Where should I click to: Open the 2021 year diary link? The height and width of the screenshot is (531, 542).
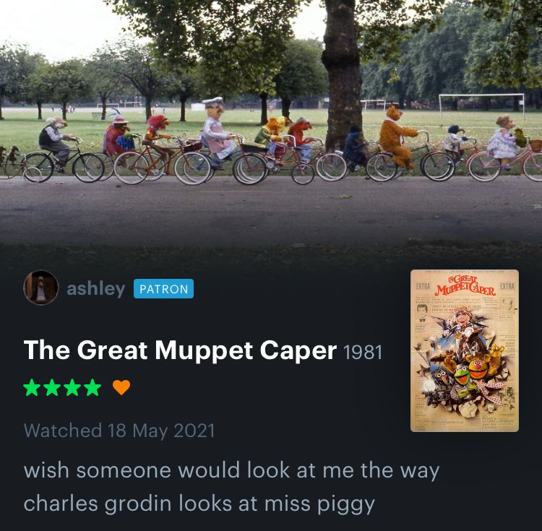coord(194,431)
